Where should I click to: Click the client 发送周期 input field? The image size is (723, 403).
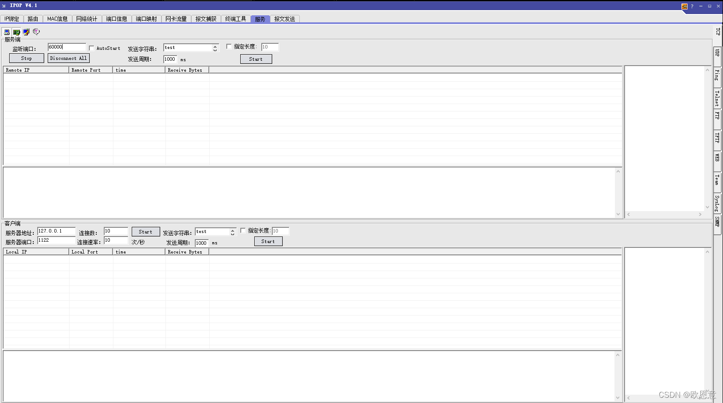tap(202, 243)
